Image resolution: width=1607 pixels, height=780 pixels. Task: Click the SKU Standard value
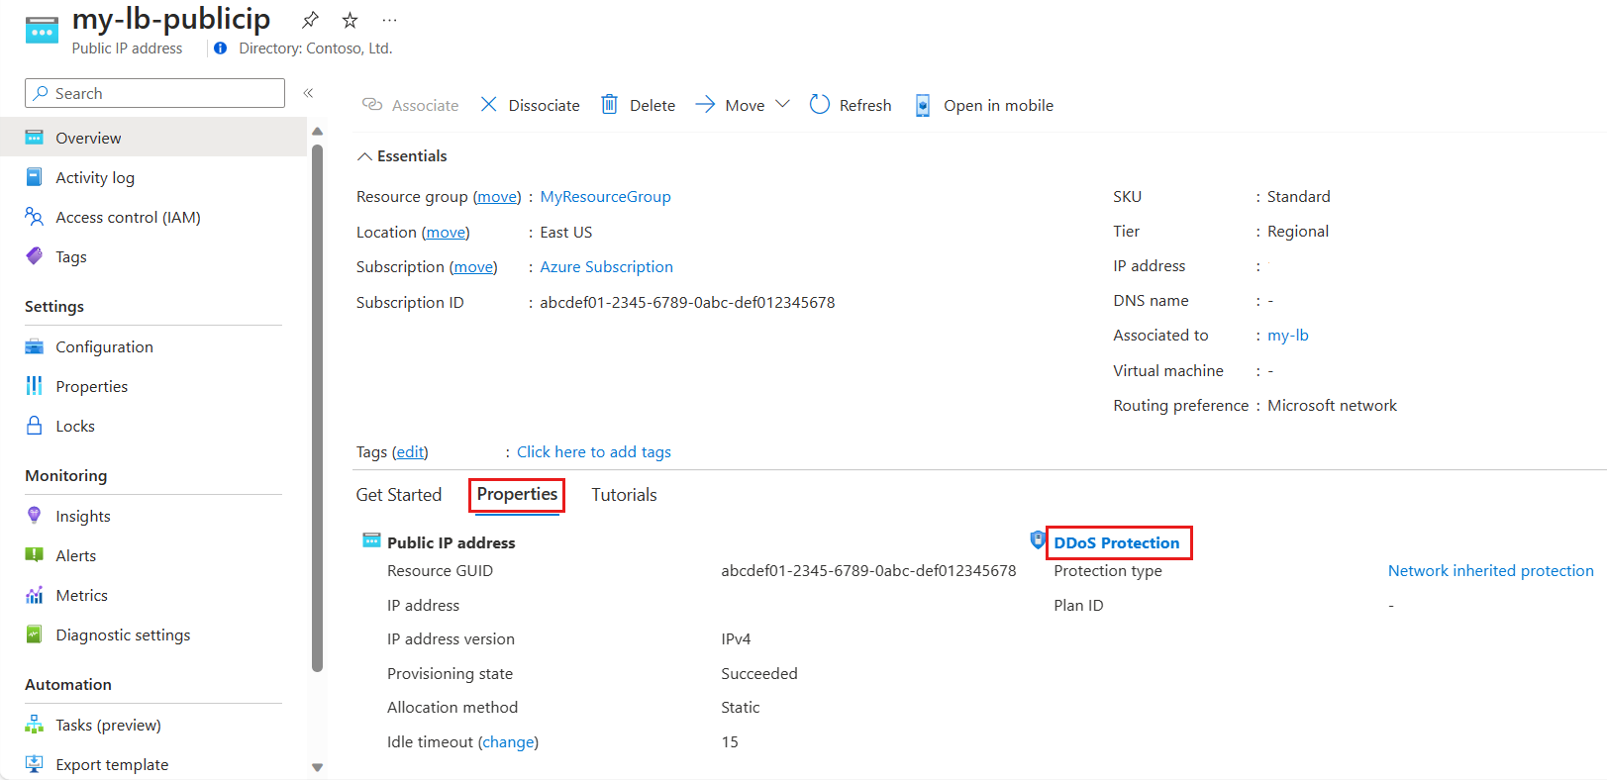(1299, 197)
